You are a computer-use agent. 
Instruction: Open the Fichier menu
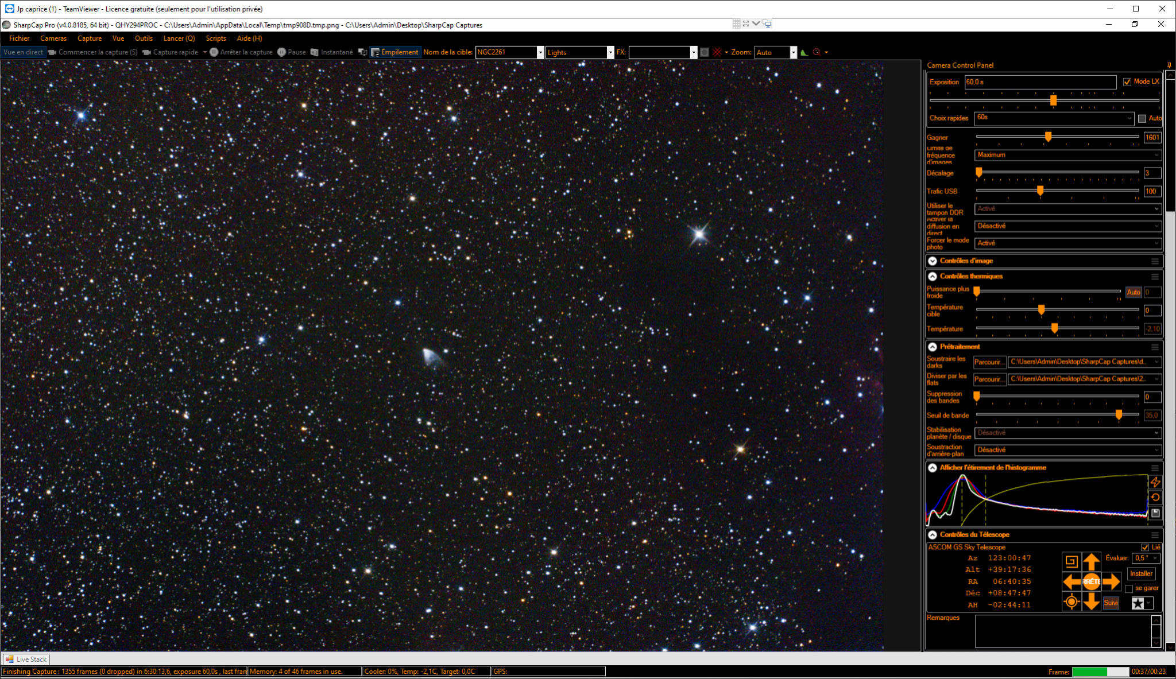click(19, 38)
